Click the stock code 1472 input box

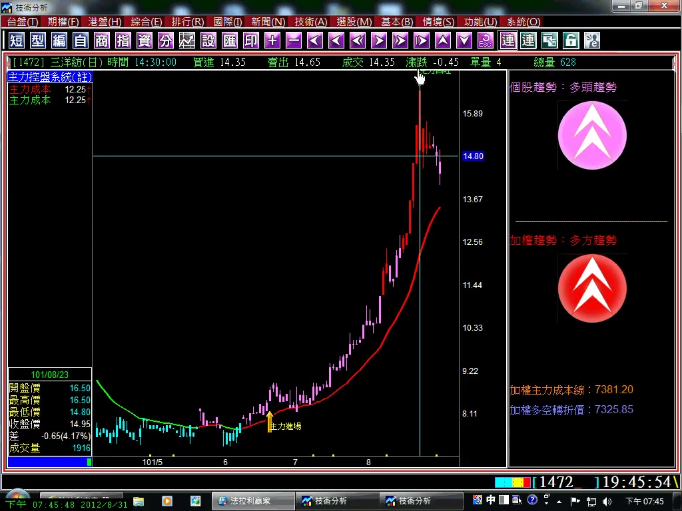coord(566,482)
